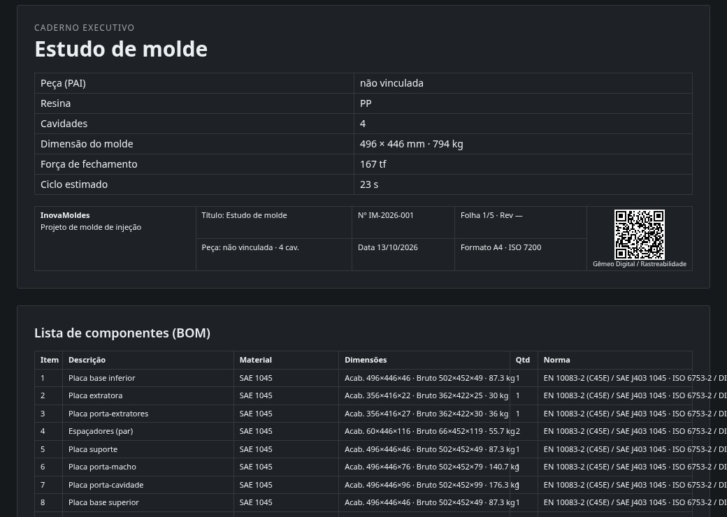Click the "Qtd" column header
Viewport: 727px width, 517px height.
coord(523,360)
